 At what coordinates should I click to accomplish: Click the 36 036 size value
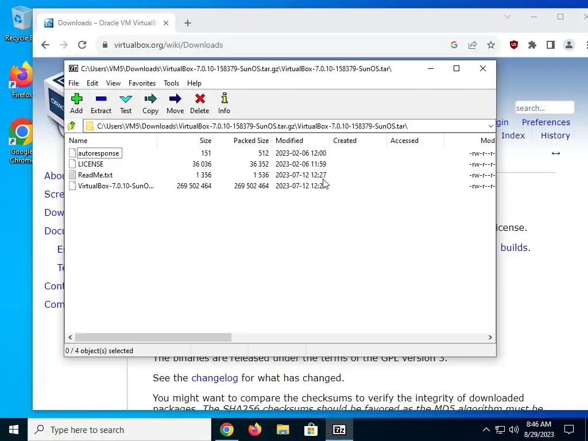(x=202, y=164)
